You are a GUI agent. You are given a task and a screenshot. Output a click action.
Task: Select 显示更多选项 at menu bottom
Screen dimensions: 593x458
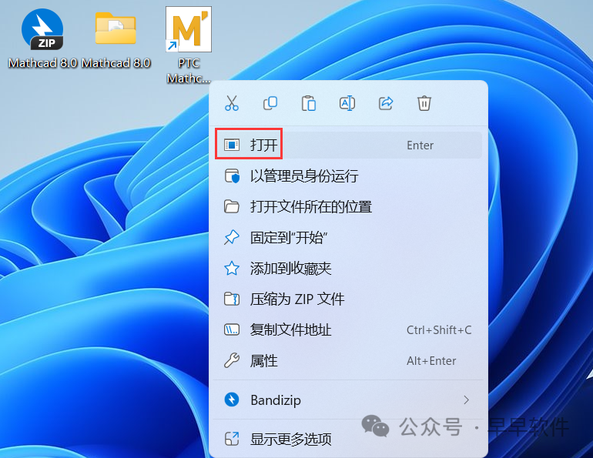348,439
